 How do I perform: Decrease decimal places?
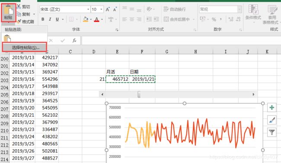(x=238, y=19)
